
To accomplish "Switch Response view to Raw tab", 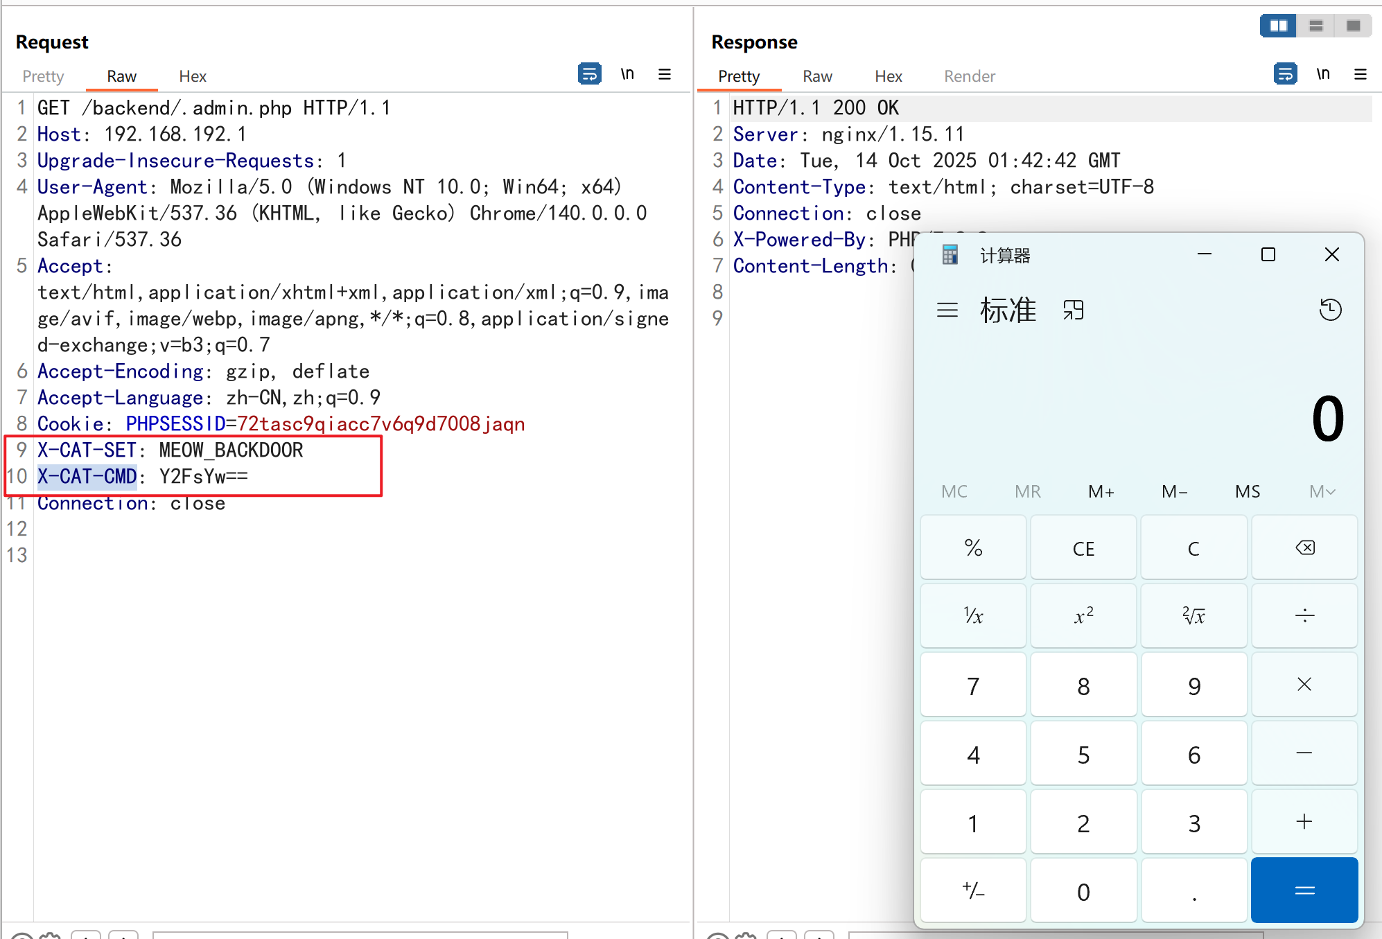I will [817, 76].
